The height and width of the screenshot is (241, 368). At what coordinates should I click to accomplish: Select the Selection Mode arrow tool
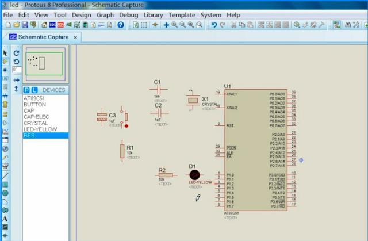(x=5, y=53)
